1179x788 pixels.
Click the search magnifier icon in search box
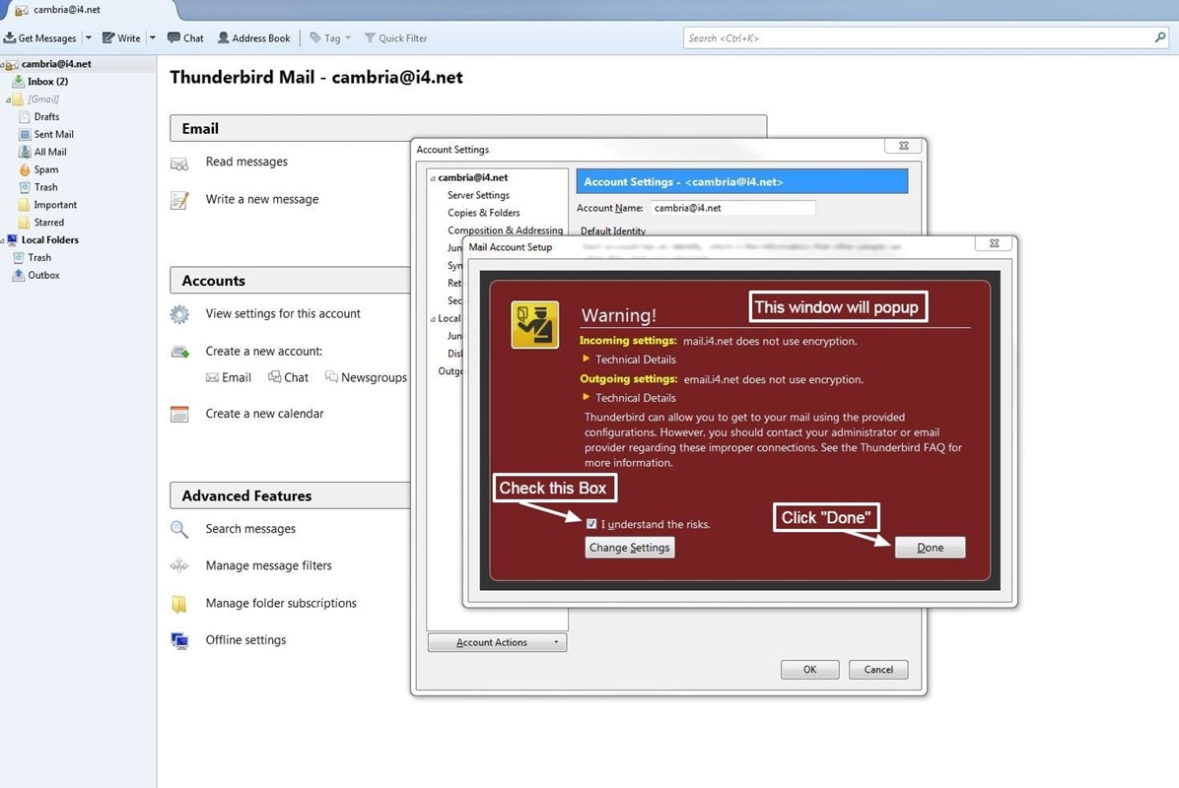click(1160, 37)
